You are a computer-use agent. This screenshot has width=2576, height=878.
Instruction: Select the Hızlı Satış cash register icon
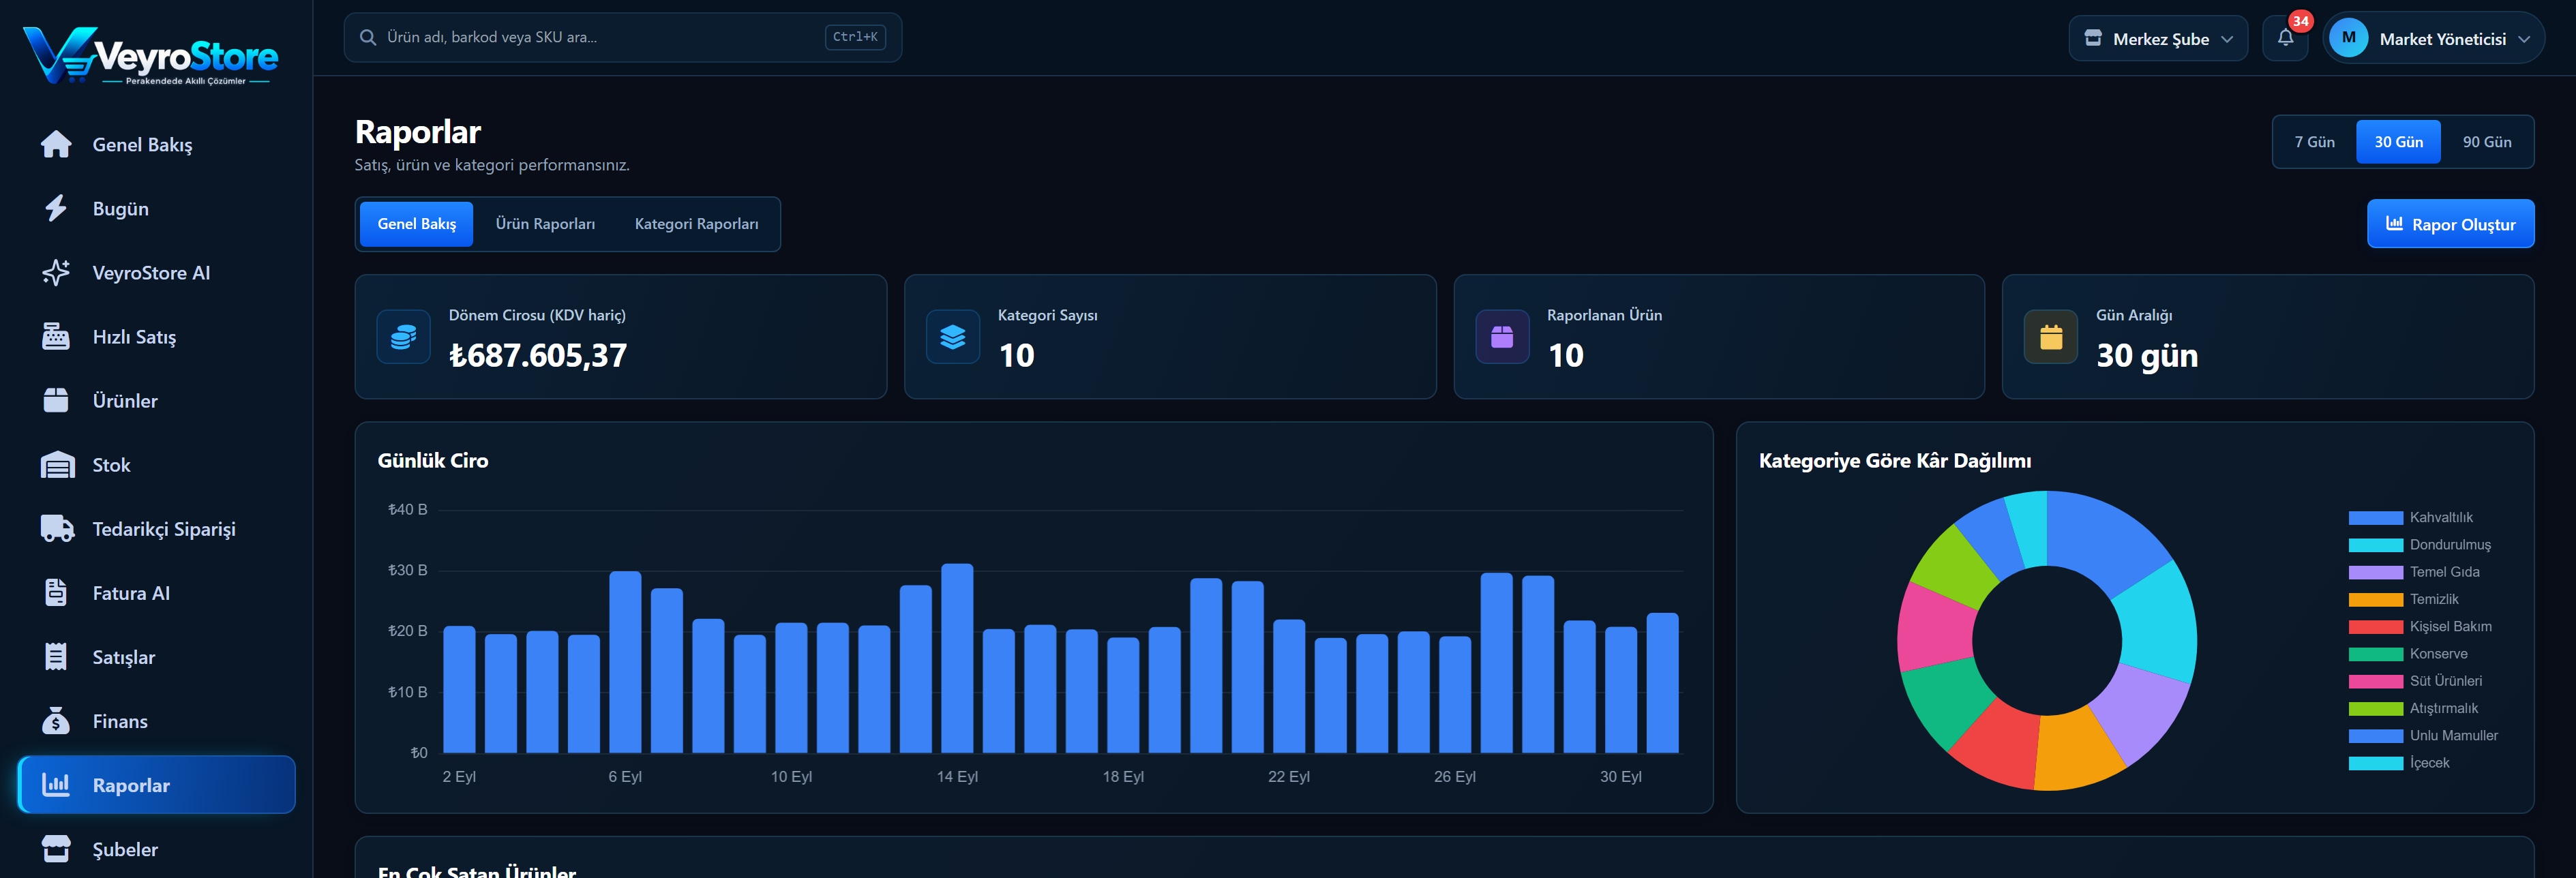56,336
